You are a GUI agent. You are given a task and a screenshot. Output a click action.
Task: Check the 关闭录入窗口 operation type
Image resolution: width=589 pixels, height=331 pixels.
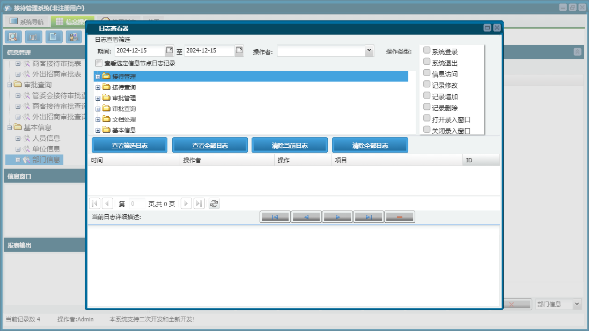point(426,129)
